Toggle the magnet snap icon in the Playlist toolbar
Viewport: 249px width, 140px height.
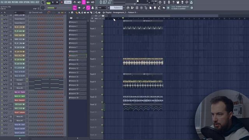click(72, 12)
